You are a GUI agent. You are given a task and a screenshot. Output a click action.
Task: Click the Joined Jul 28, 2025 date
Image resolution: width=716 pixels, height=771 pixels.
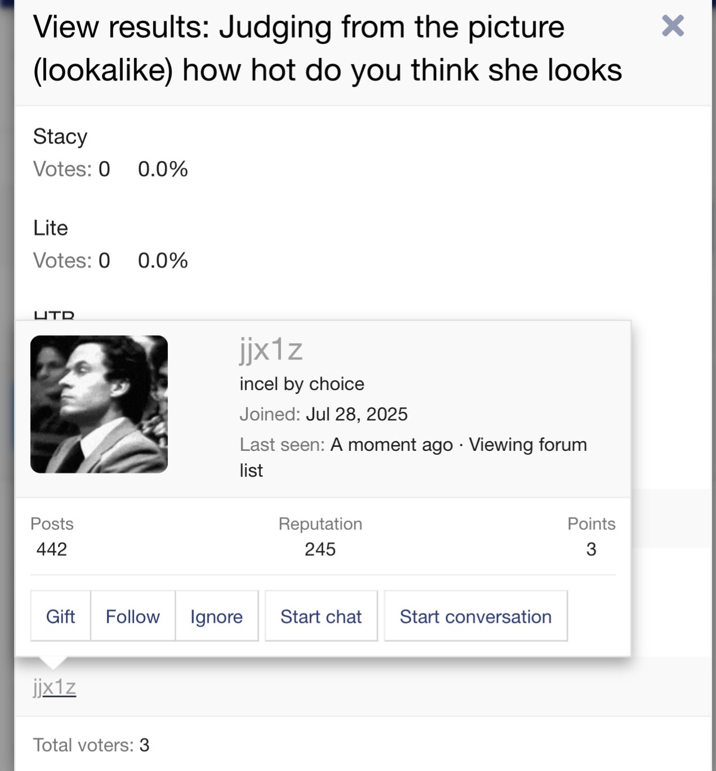356,414
